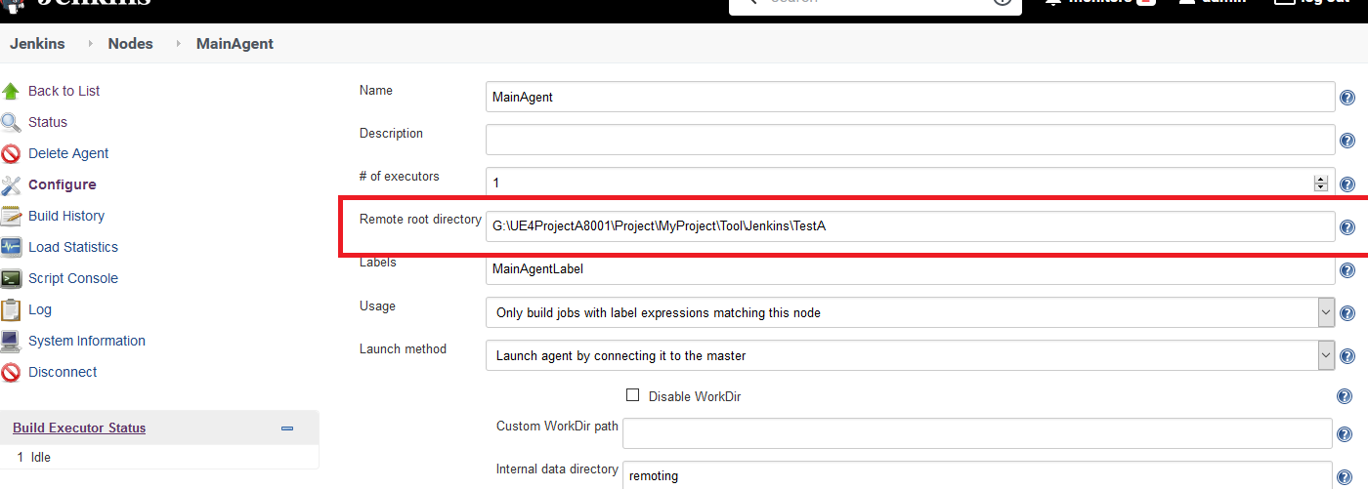Viewport: 1368px width, 489px height.
Task: Click the Status magnifier icon
Action: 11,123
